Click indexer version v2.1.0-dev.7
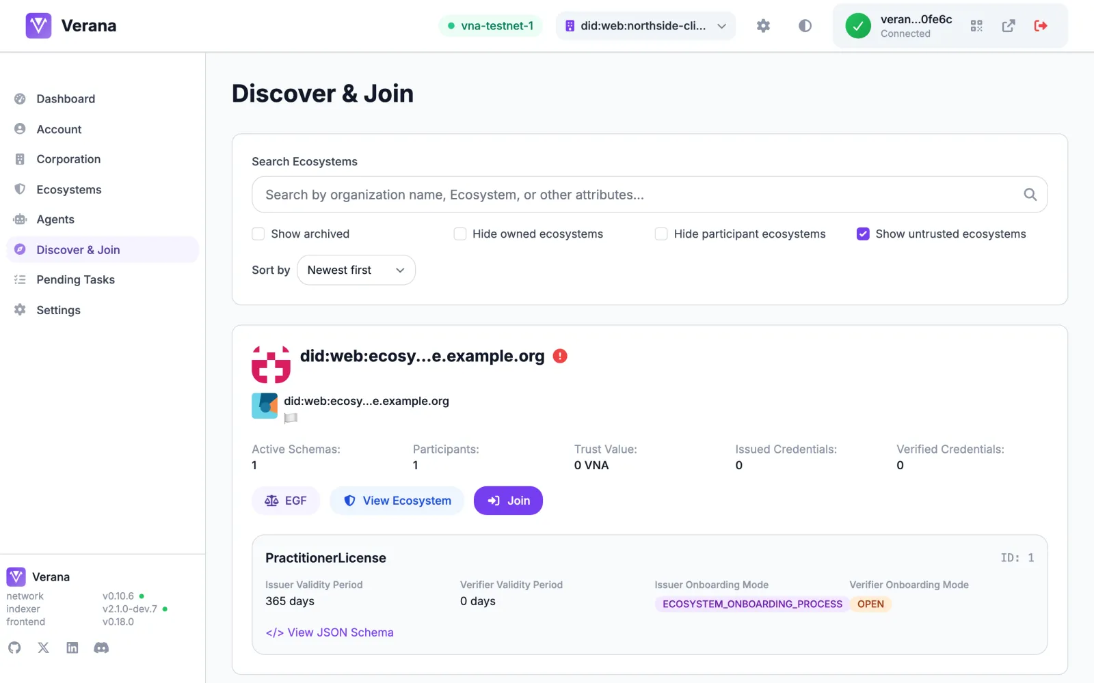The width and height of the screenshot is (1094, 683). click(130, 609)
